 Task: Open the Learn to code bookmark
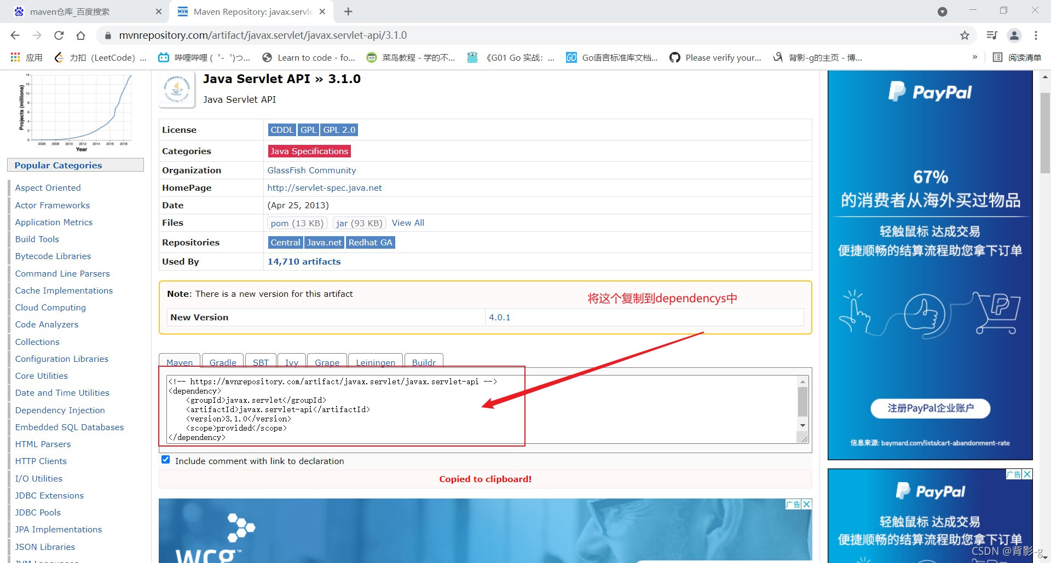(309, 57)
